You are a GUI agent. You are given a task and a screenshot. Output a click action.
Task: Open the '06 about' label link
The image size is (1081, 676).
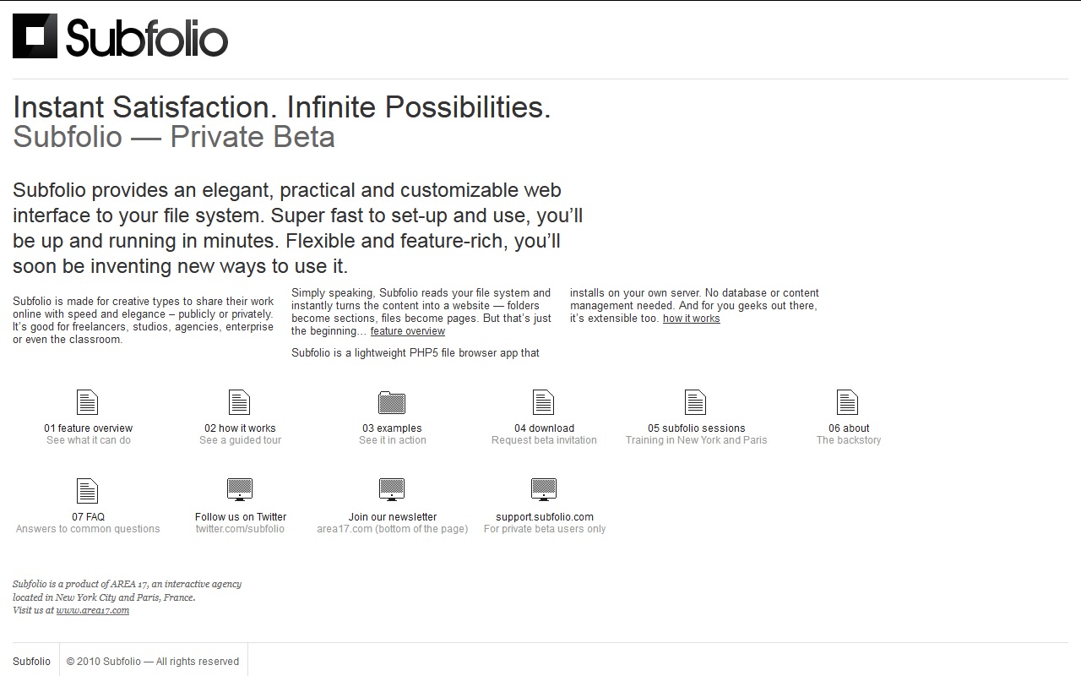point(849,428)
